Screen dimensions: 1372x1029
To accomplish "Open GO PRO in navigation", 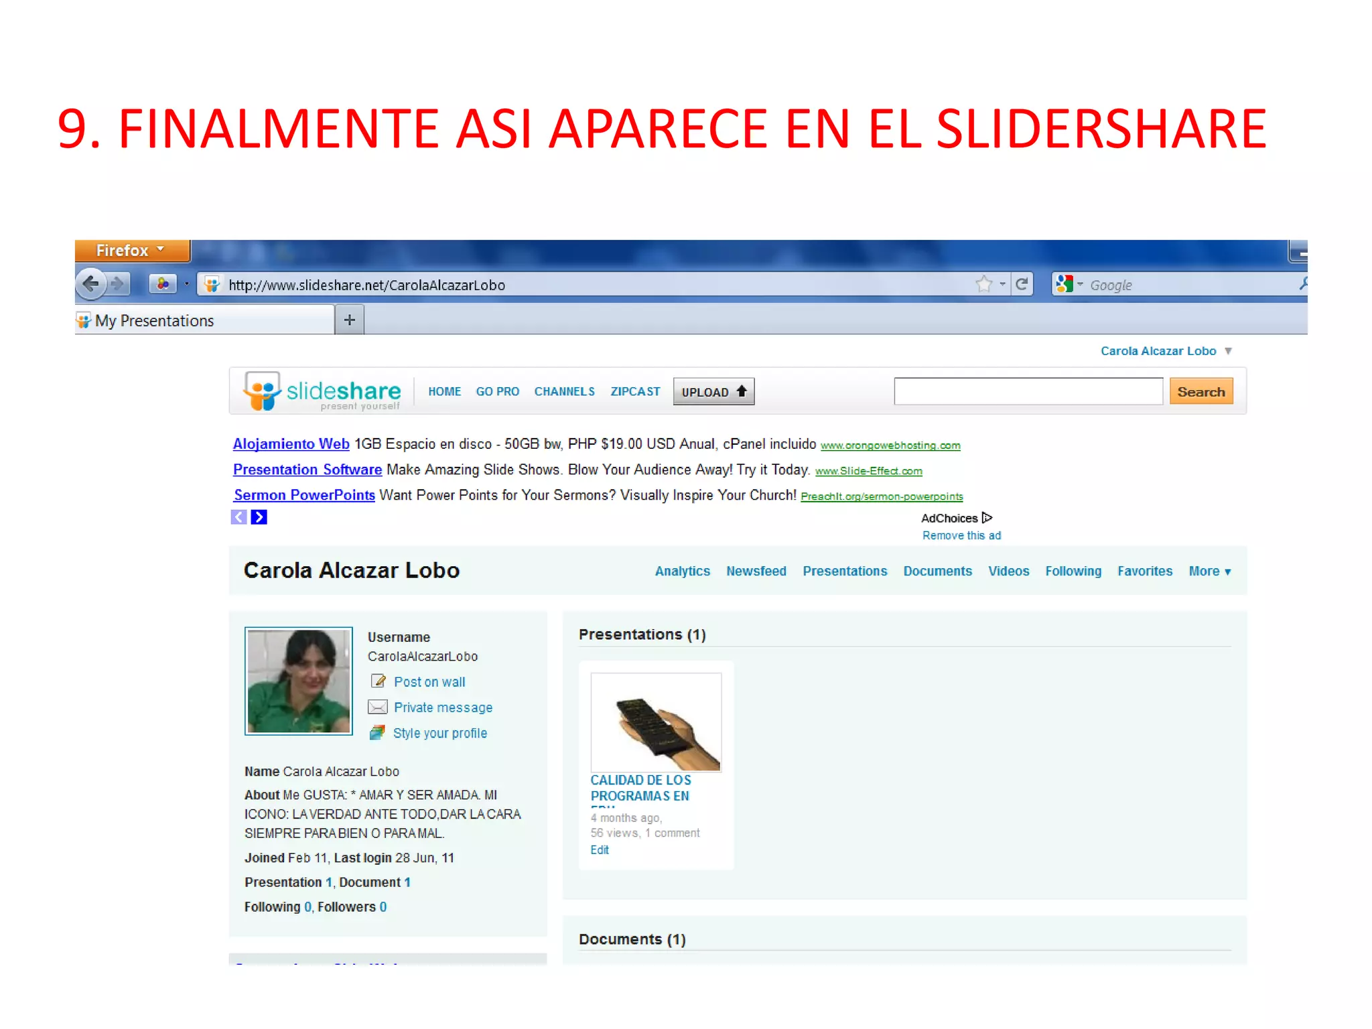I will point(498,391).
